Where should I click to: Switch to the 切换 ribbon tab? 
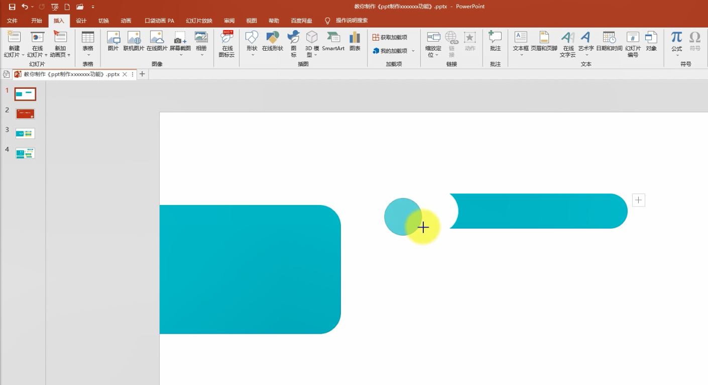(x=103, y=21)
